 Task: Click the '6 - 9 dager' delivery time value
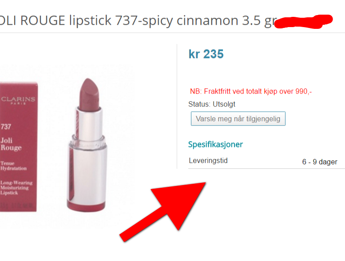click(320, 162)
